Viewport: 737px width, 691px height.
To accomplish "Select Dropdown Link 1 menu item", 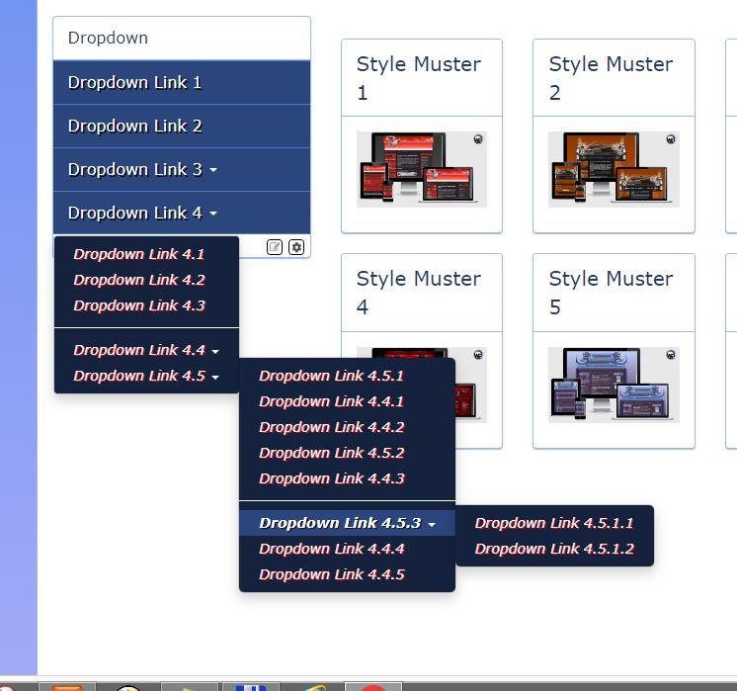I will tap(134, 82).
